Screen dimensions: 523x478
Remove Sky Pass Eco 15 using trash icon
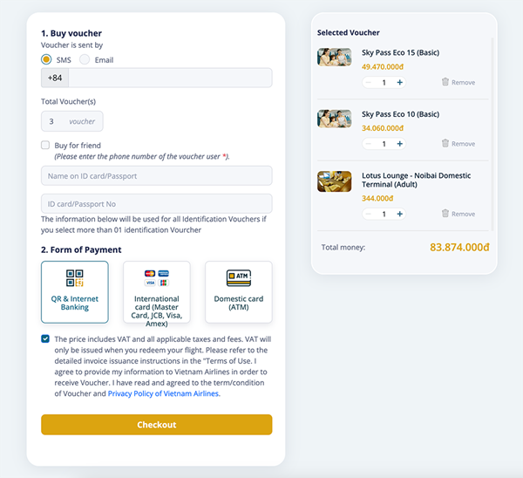(x=445, y=82)
